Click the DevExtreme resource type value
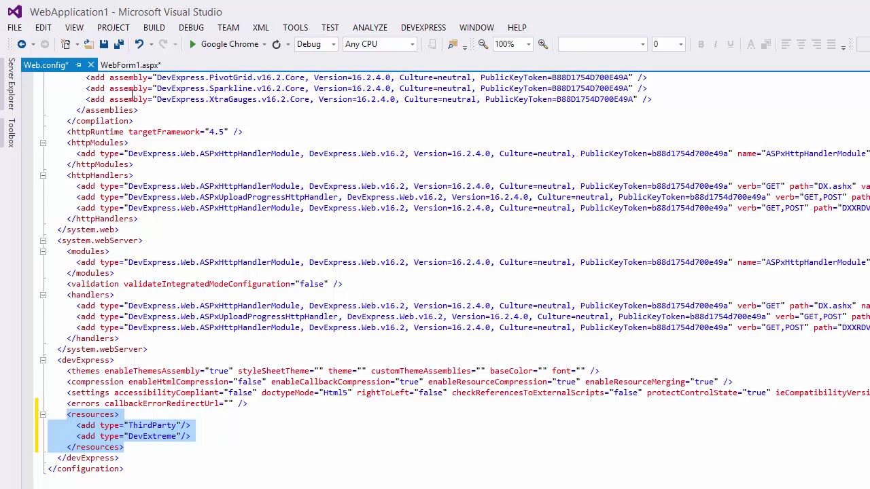Screen dimensions: 870x489 (152, 436)
